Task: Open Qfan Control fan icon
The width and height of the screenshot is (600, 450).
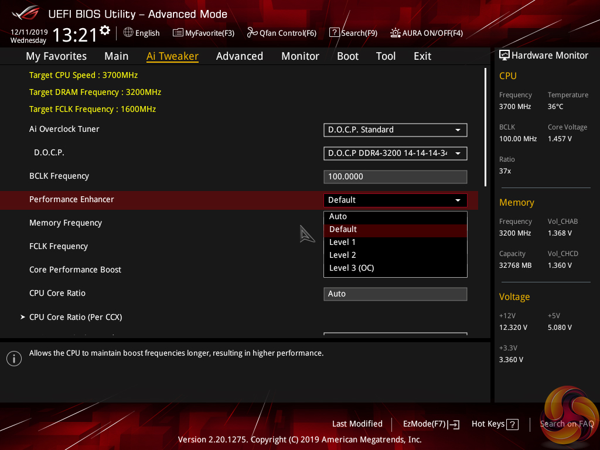Action: (x=253, y=33)
